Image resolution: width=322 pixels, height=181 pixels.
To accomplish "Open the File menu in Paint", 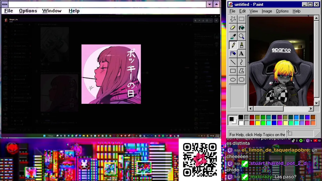I will click(232, 11).
